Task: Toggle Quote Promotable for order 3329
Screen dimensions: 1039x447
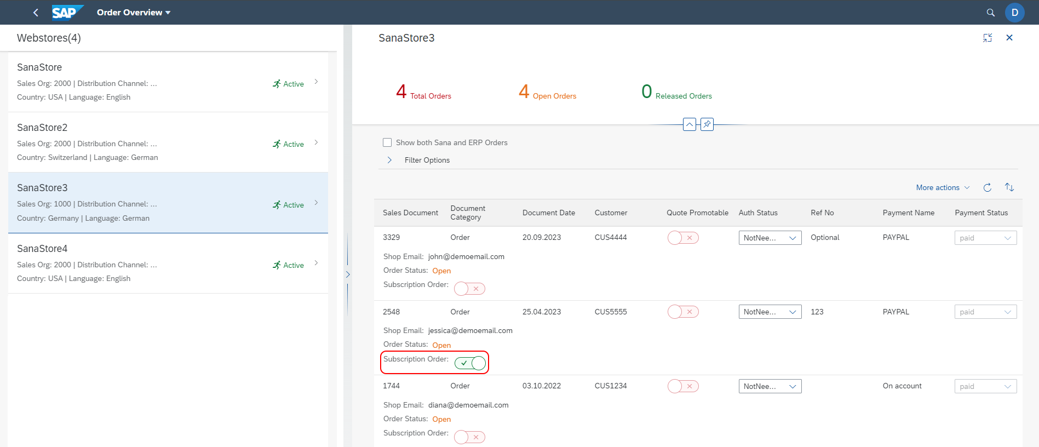Action: [683, 238]
